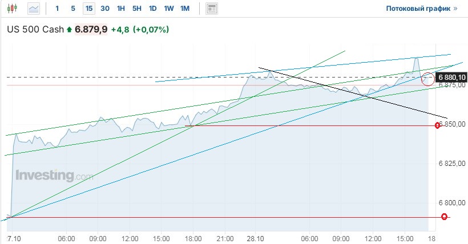The height and width of the screenshot is (244, 468).
Task: Click green up arrow beside US 500 Cash
Action: click(x=70, y=29)
